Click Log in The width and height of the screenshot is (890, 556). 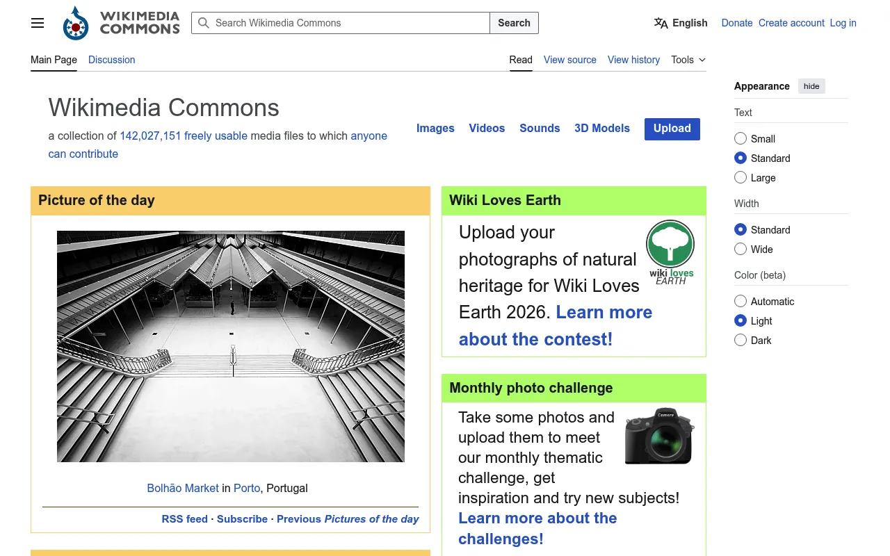point(843,23)
